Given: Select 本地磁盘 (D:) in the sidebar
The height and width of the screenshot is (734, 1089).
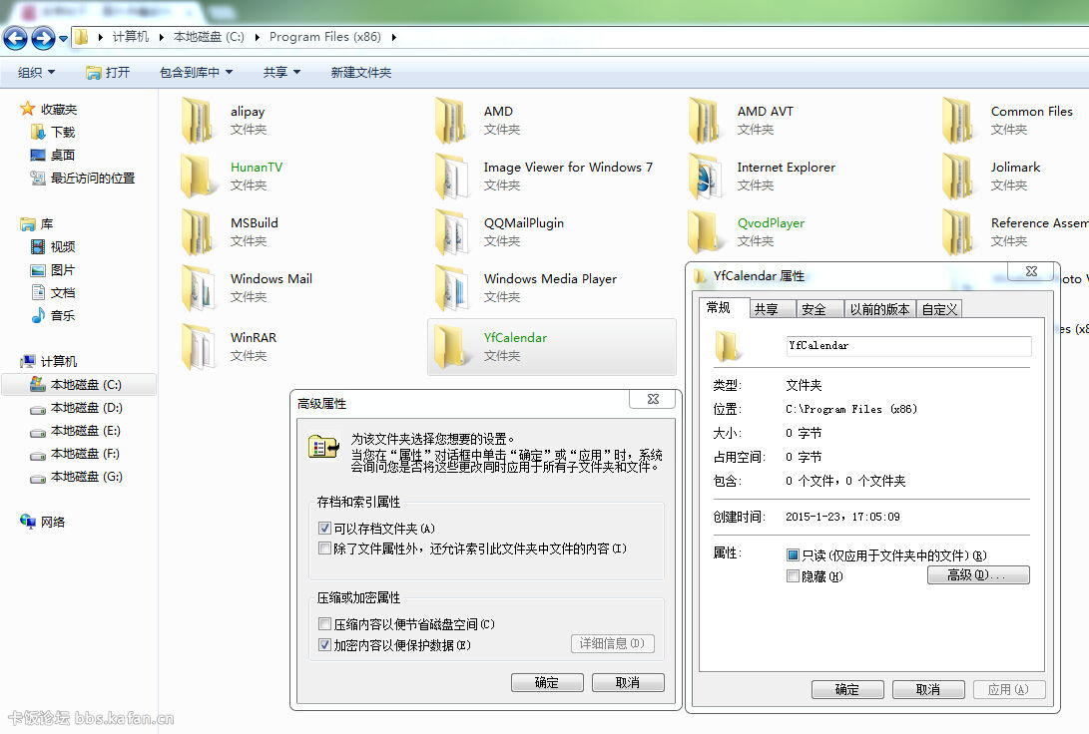Looking at the screenshot, I should pos(76,408).
